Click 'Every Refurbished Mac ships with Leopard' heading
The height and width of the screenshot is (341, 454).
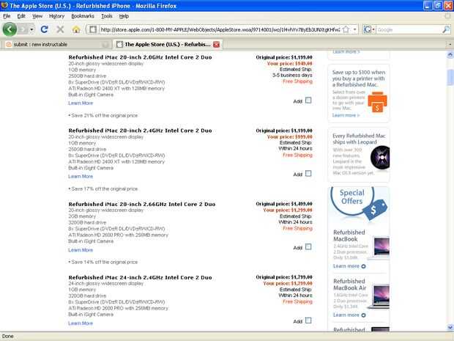(359, 139)
